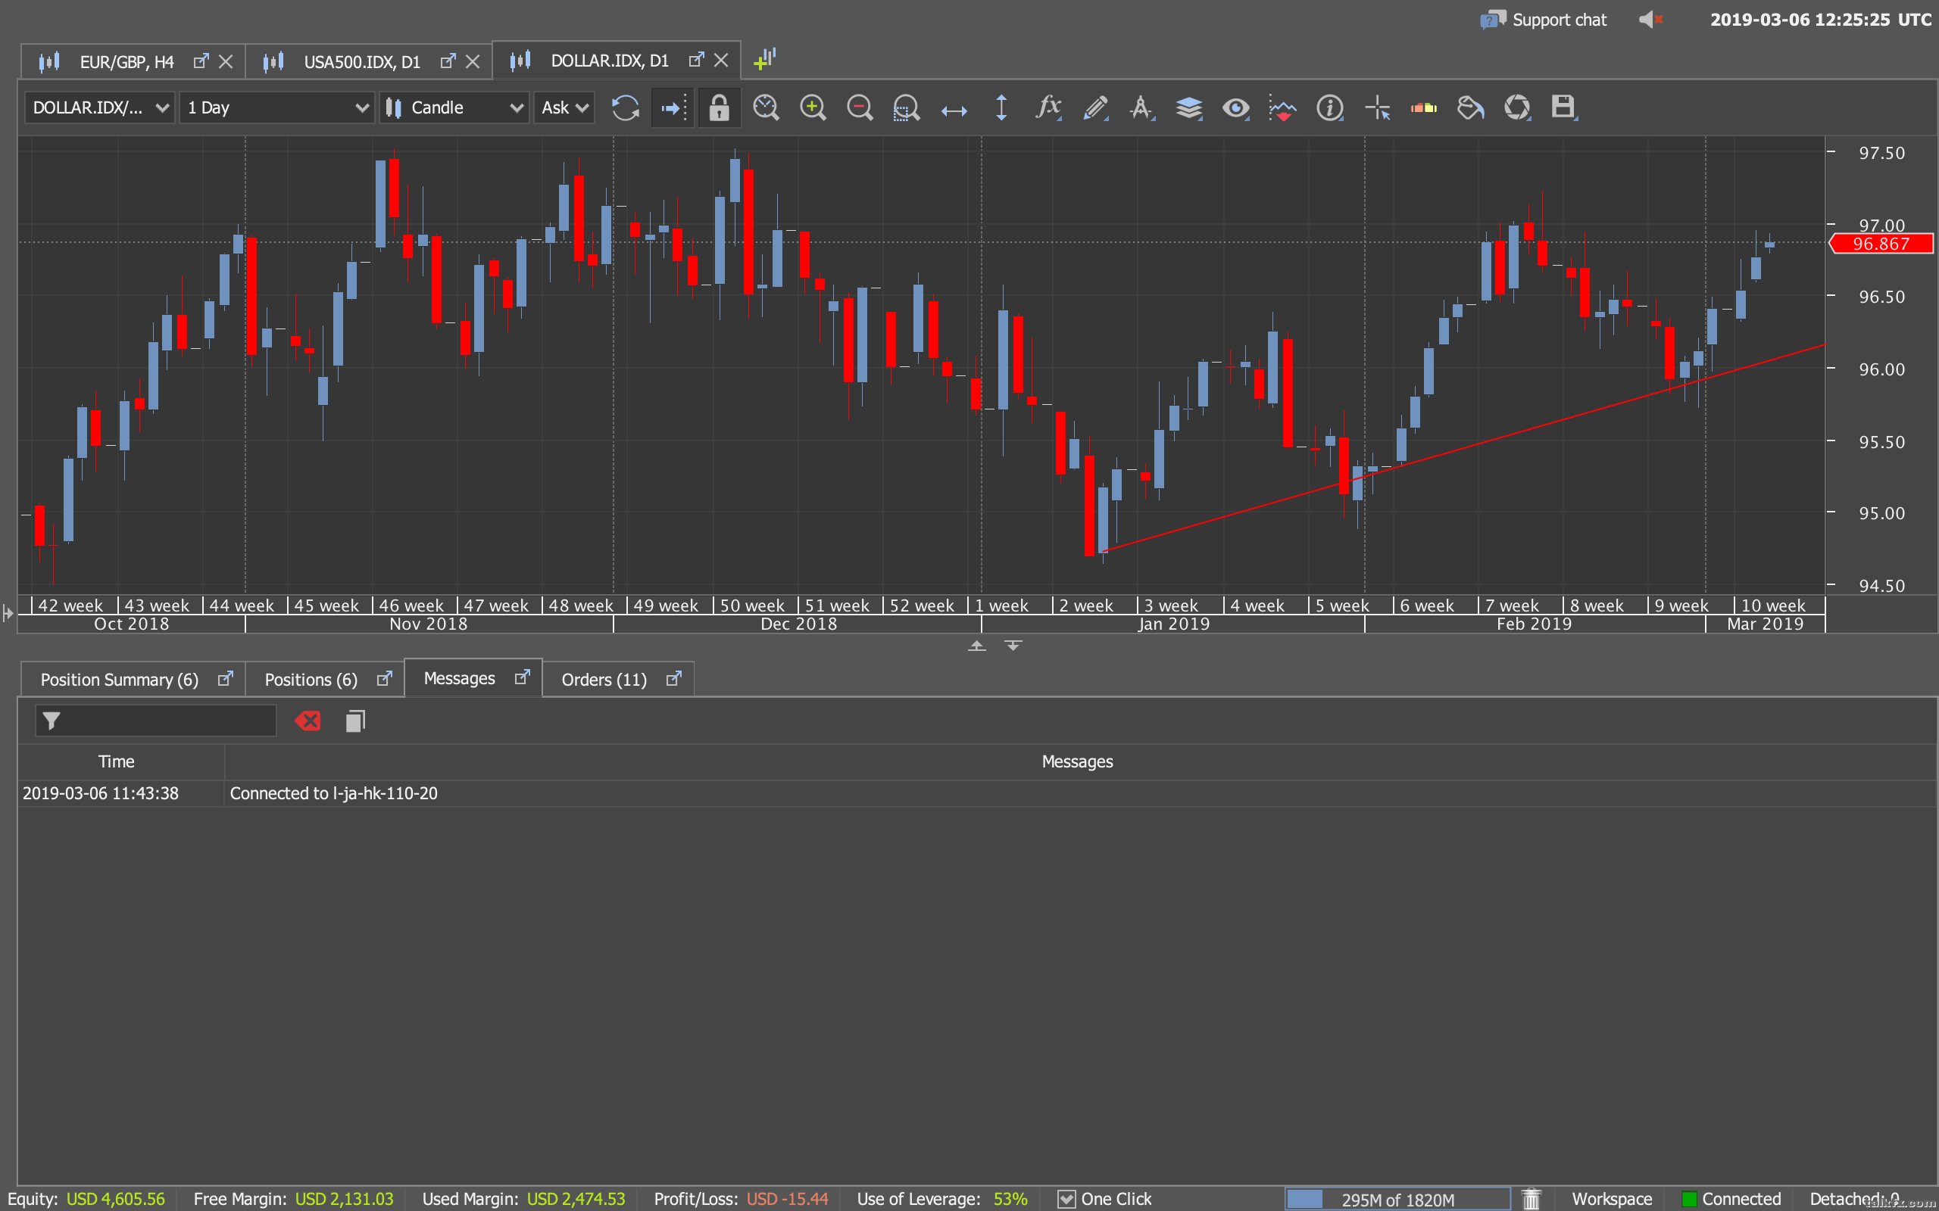1939x1211 pixels.
Task: Select the pencil drawing tool
Action: point(1095,107)
